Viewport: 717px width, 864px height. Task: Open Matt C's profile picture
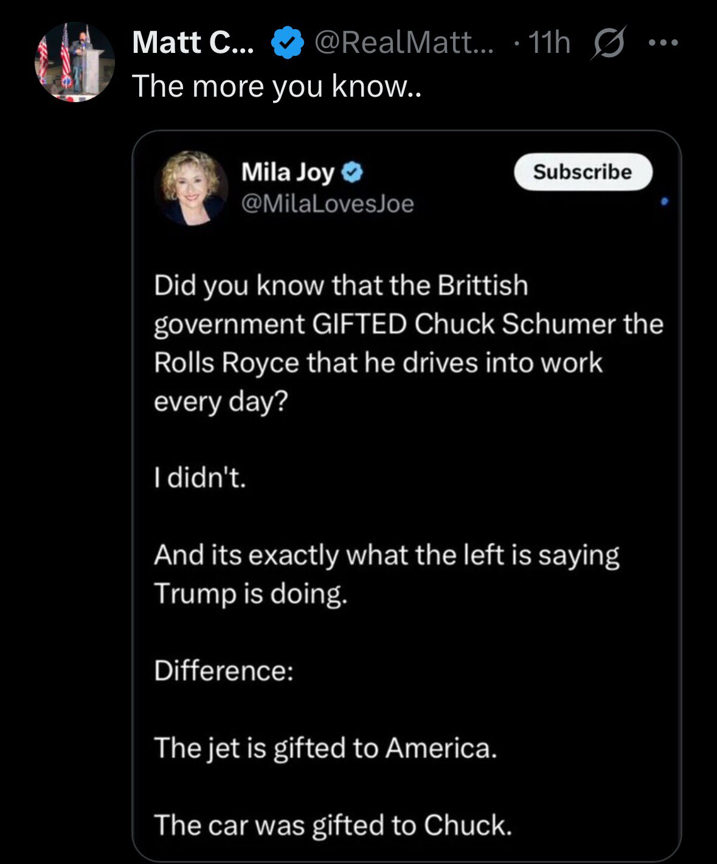click(75, 62)
